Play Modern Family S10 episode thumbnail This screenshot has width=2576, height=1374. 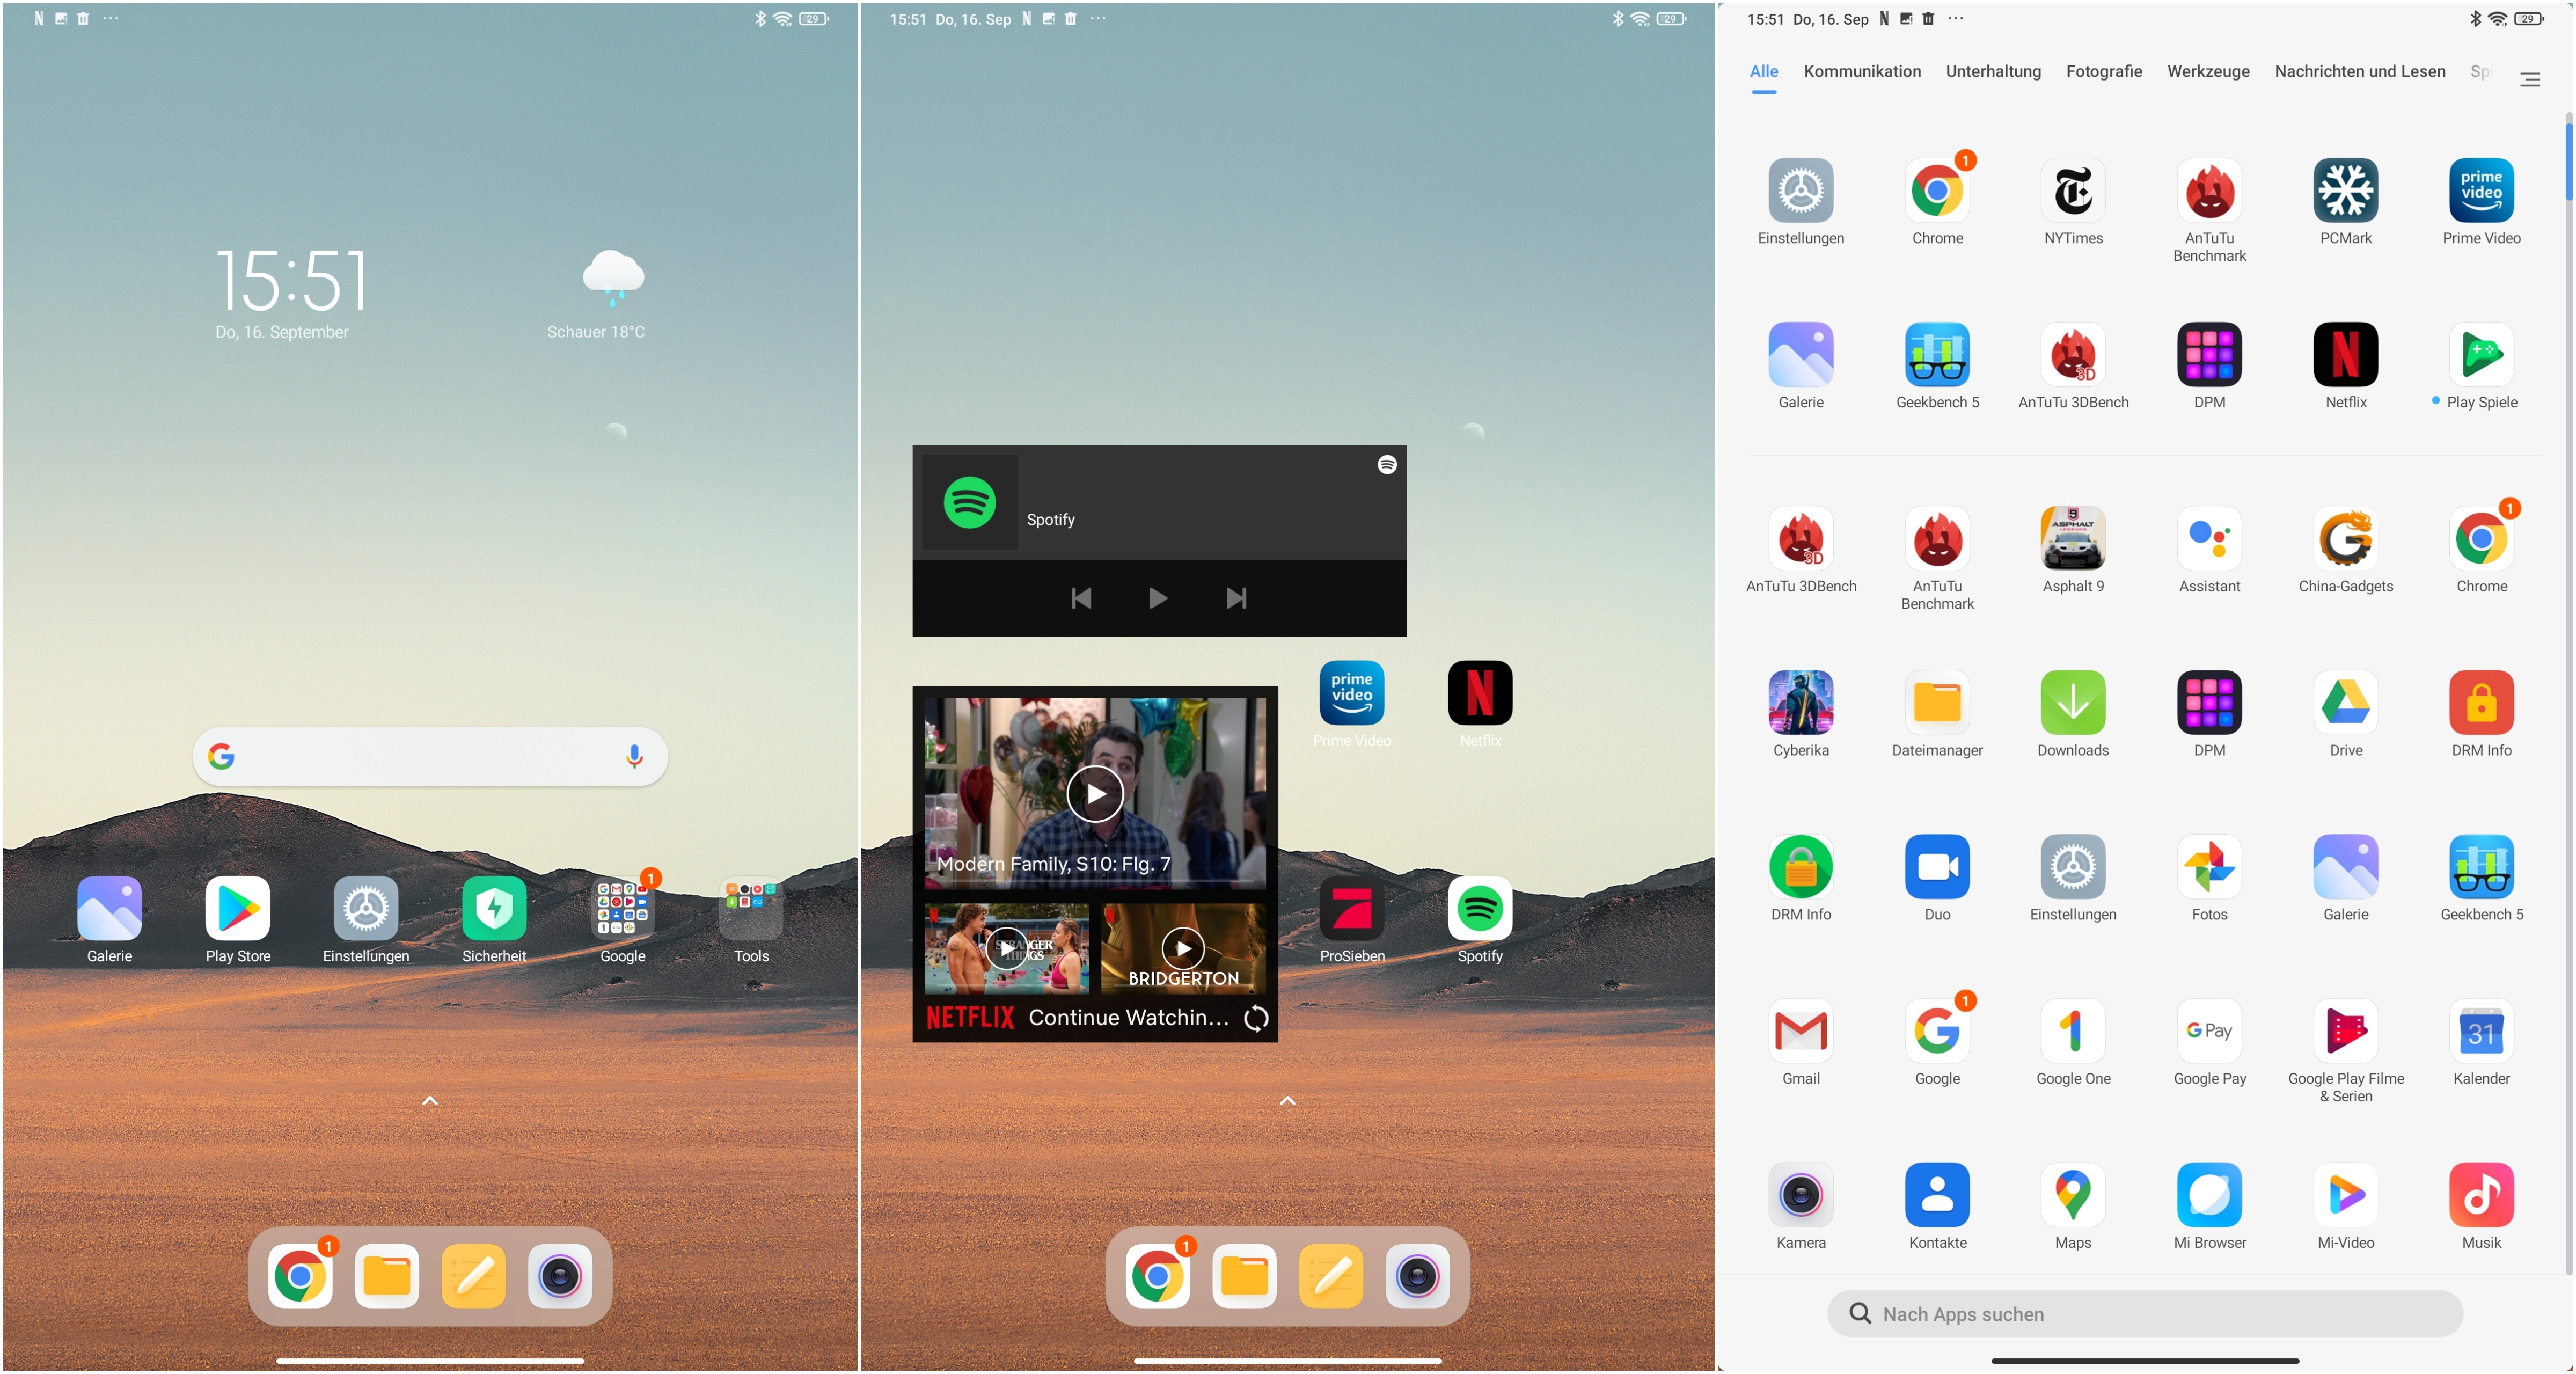(1095, 794)
